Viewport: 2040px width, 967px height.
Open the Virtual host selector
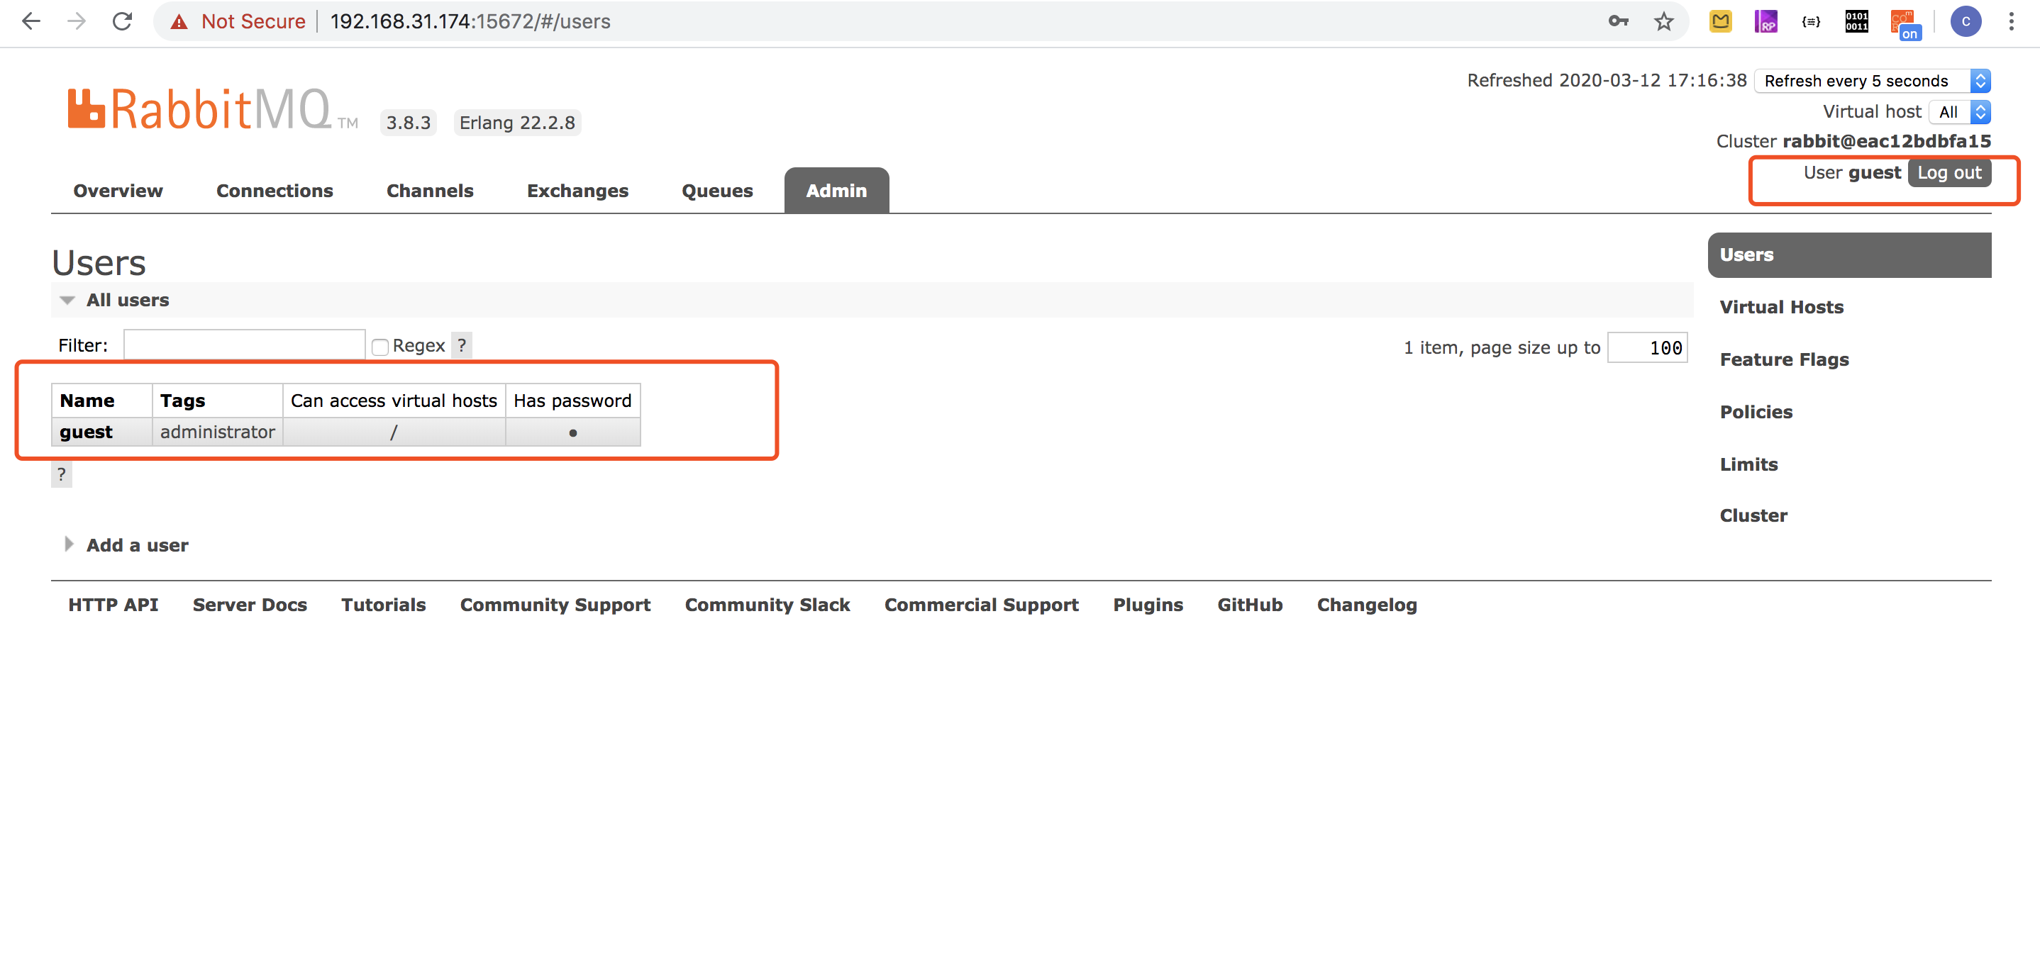1959,113
